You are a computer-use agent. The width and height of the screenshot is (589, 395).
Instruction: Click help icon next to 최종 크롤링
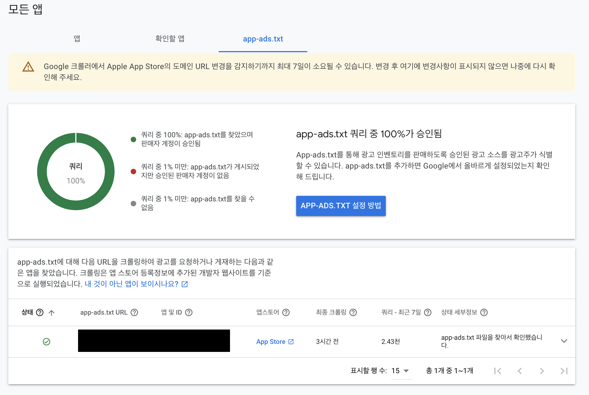(x=353, y=312)
